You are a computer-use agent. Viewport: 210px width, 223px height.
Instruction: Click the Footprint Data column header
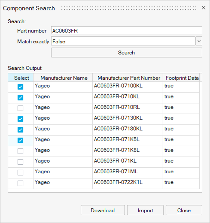pyautogui.click(x=182, y=78)
